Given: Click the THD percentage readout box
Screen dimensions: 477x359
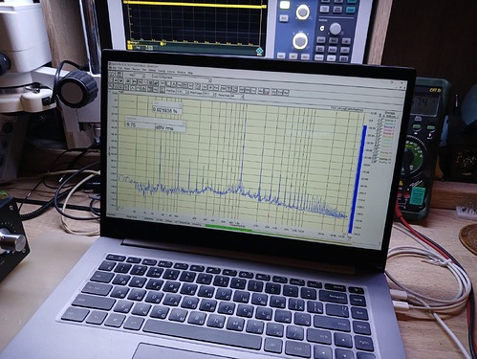Looking at the screenshot, I should click(x=167, y=110).
